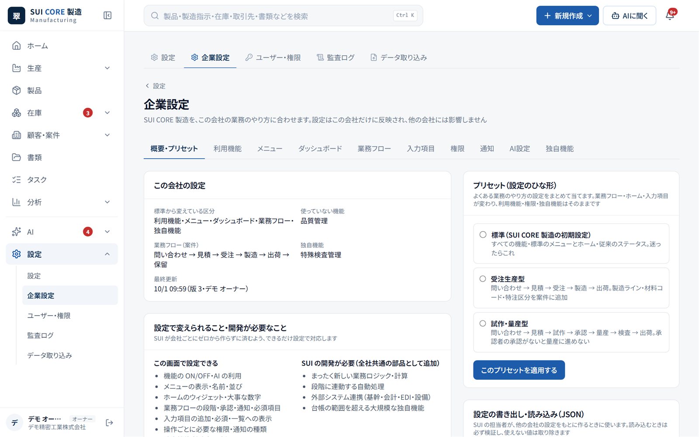Click the global search input field
The image size is (699, 437).
283,16
